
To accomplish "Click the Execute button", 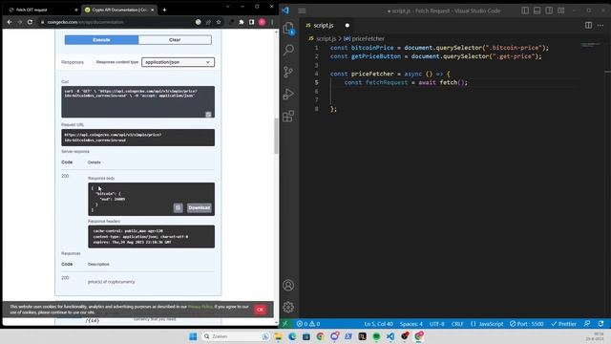I will tap(101, 40).
